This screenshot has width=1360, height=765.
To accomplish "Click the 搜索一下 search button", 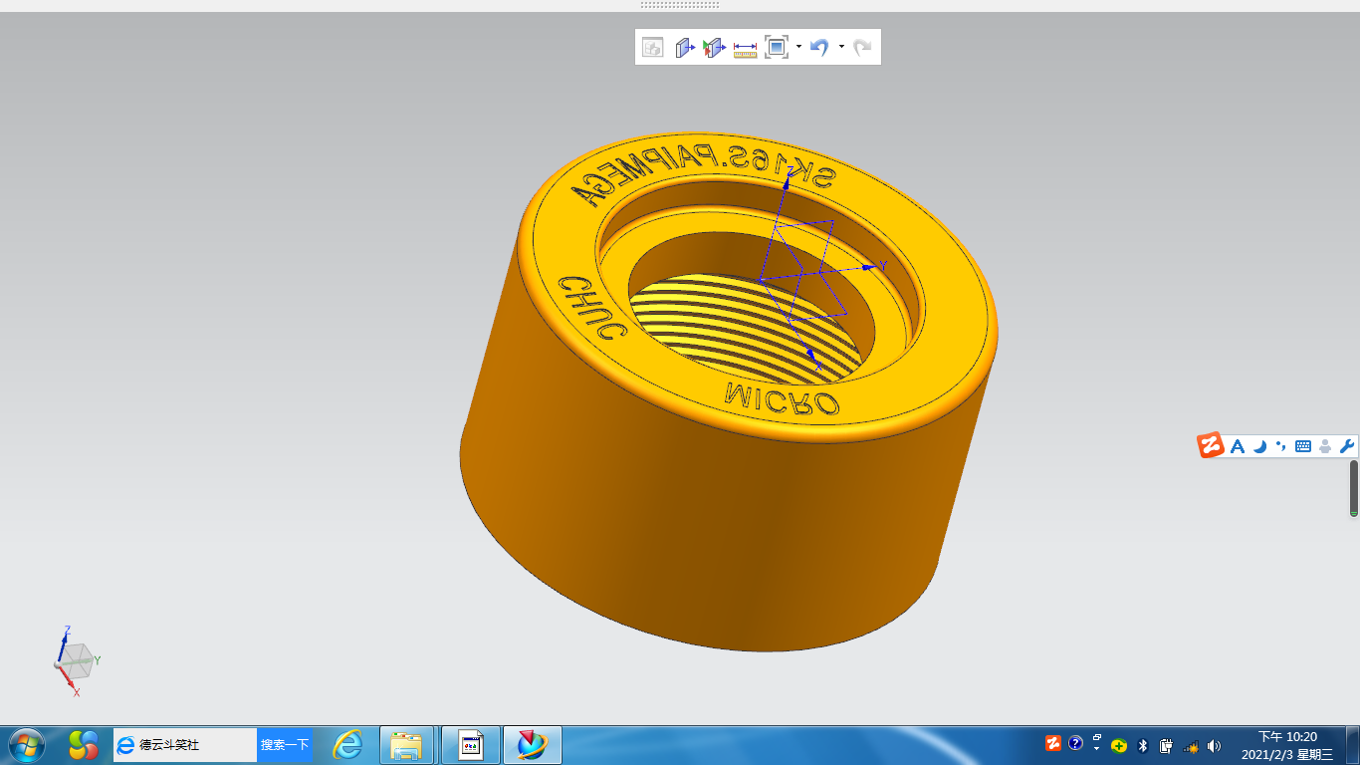I will (285, 745).
